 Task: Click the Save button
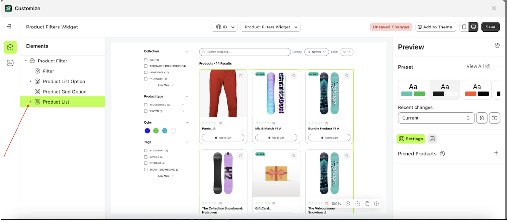point(490,27)
